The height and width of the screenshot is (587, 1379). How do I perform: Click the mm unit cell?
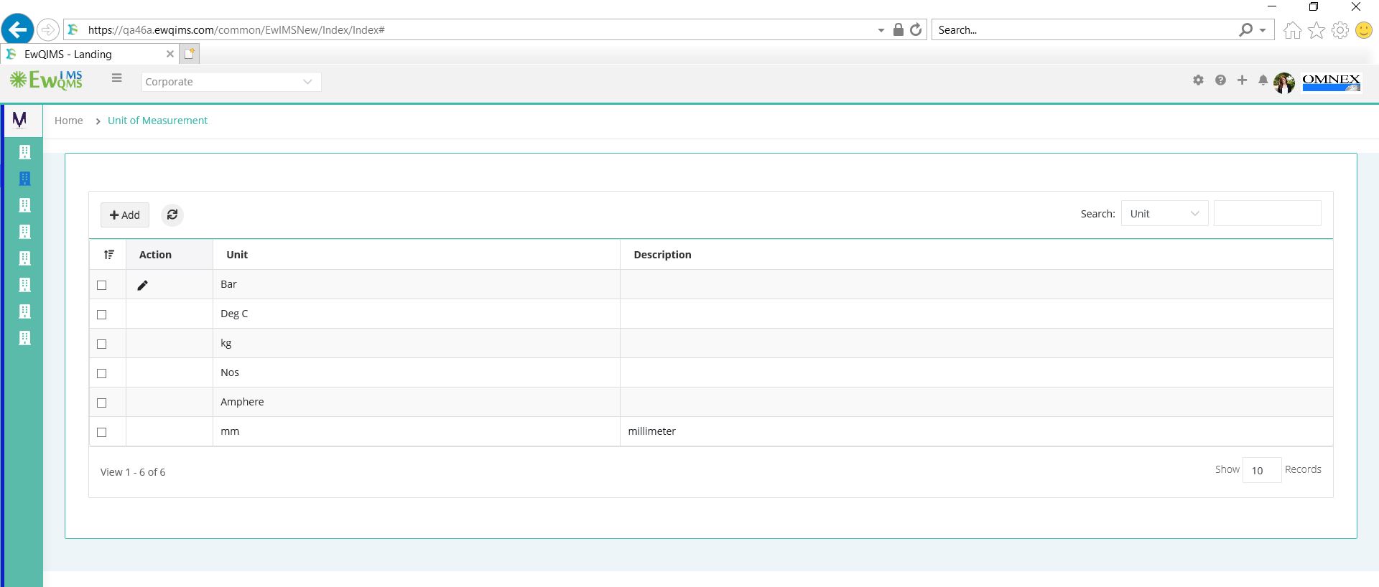point(416,431)
